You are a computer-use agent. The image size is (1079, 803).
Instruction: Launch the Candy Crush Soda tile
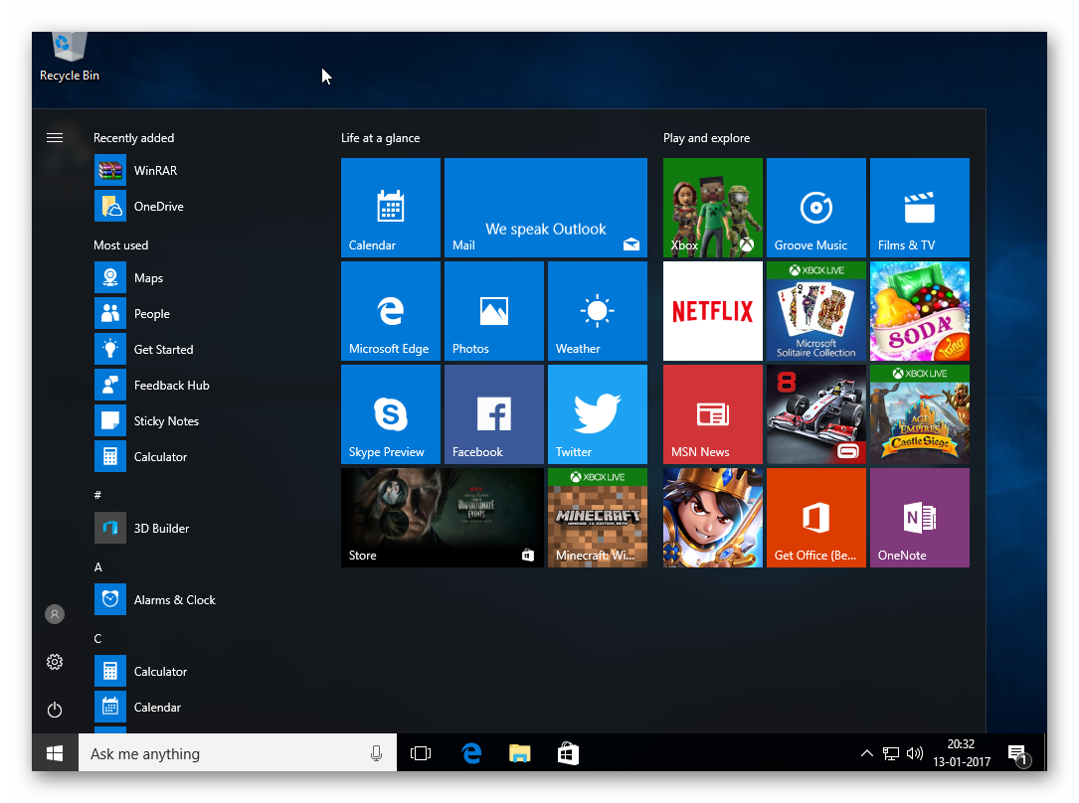point(919,311)
